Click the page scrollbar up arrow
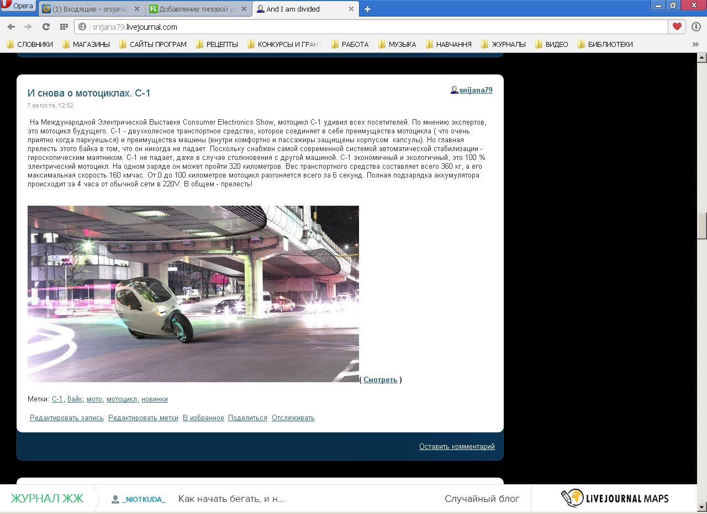Image resolution: width=707 pixels, height=514 pixels. (702, 57)
